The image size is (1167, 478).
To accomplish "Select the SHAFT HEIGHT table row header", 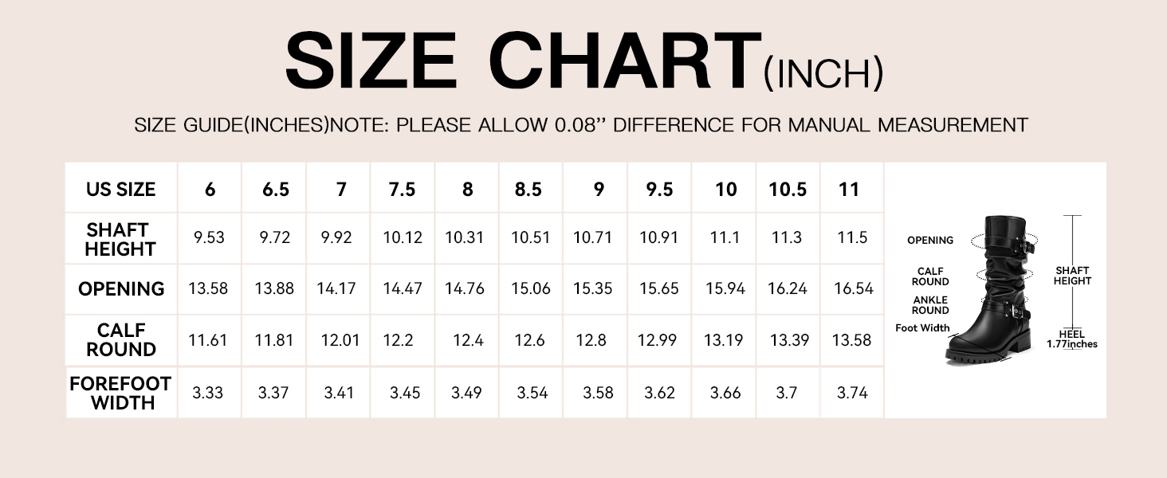I will coord(121,239).
